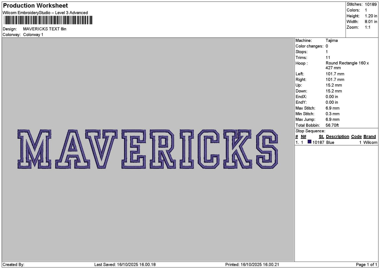The width and height of the screenshot is (380, 269).
Task: Click the Blue thread description
Action: (x=330, y=143)
